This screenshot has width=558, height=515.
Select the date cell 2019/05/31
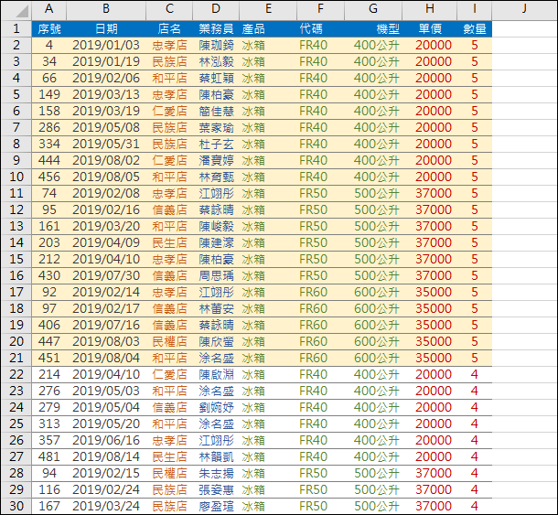pyautogui.click(x=106, y=144)
